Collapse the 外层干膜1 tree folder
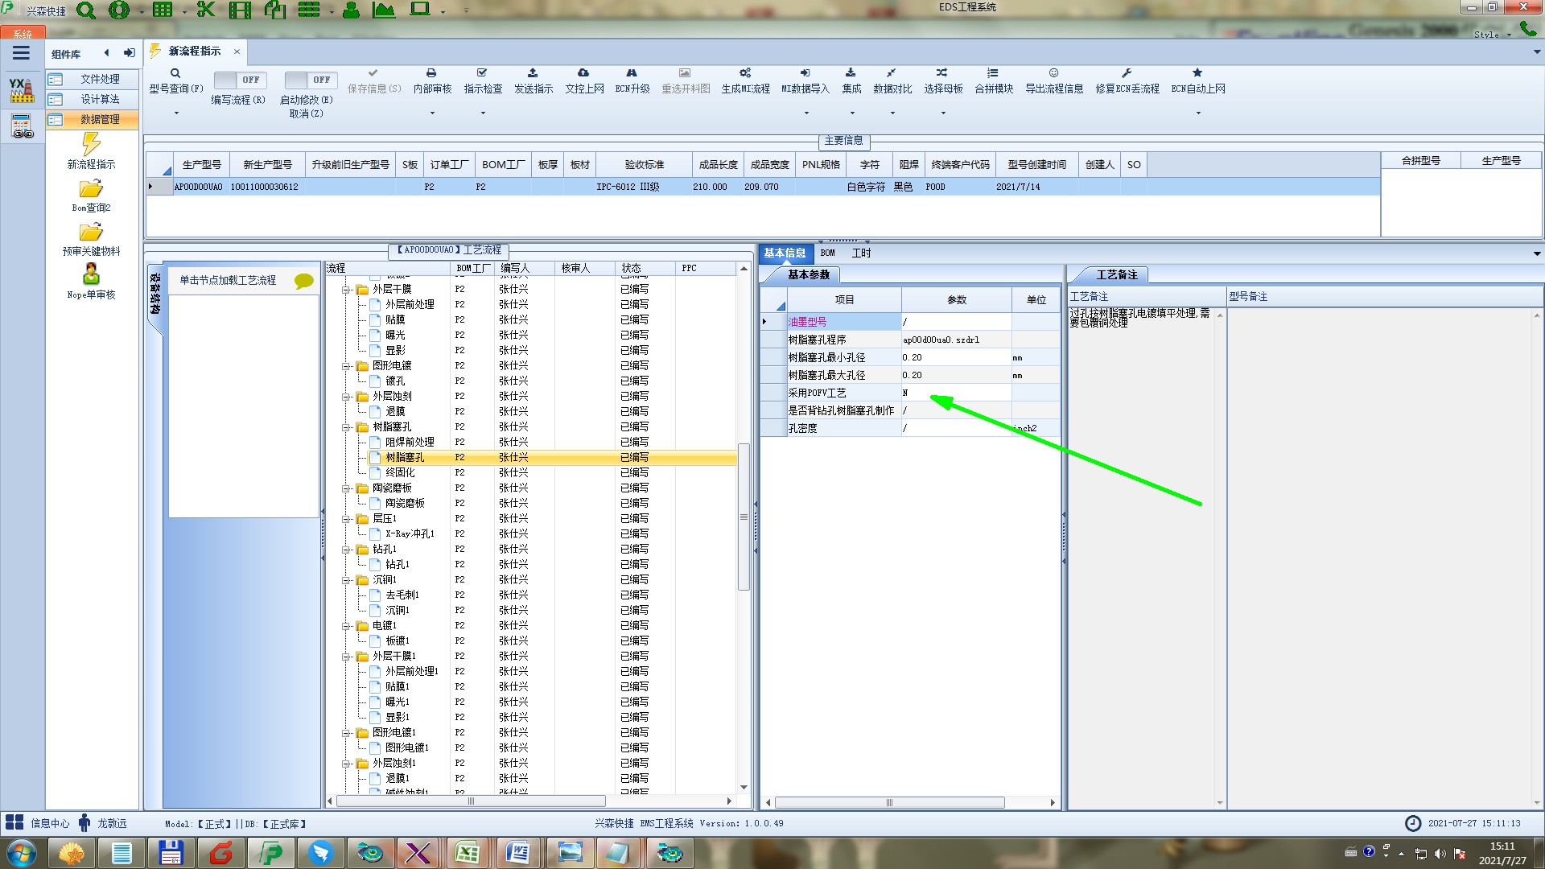 pos(346,657)
